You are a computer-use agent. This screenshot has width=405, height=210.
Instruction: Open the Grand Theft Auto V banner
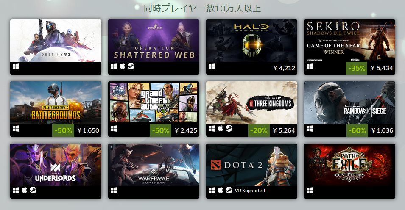click(154, 103)
